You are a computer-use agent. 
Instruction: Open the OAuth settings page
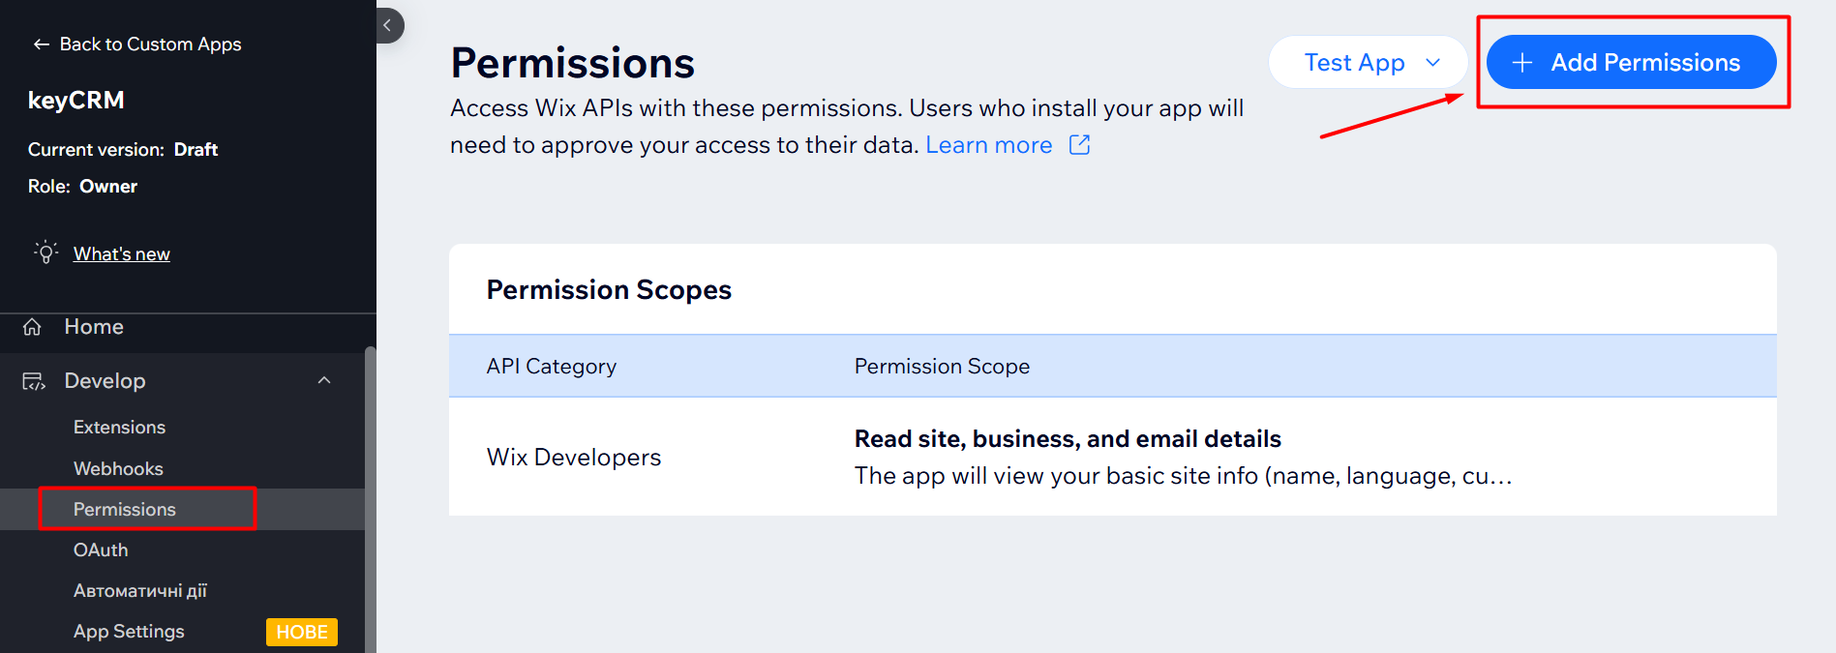coord(101,550)
